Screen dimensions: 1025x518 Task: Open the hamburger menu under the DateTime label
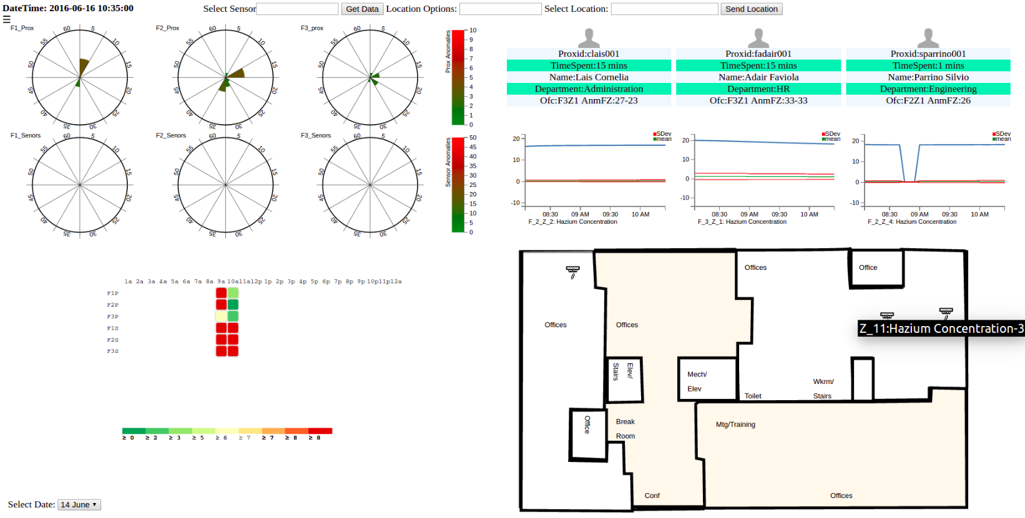(x=7, y=19)
